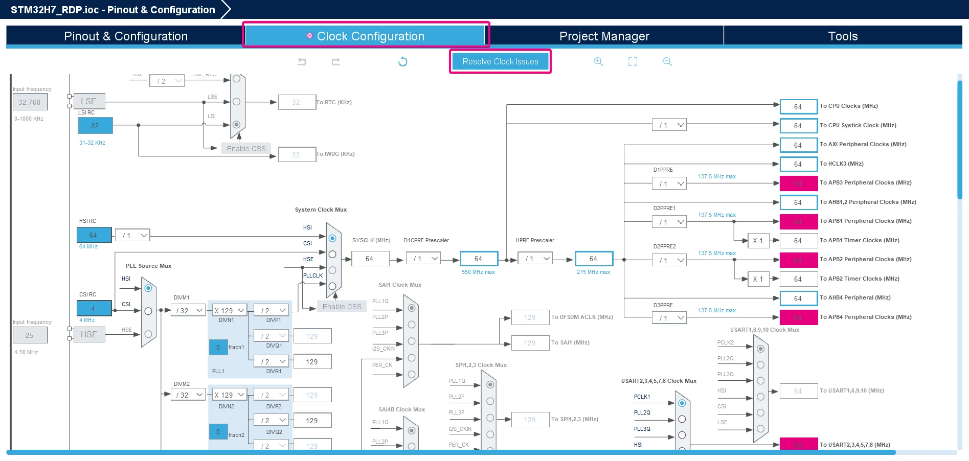Open the D1CPRE Prescaler dropdown
969x461 pixels.
(423, 259)
